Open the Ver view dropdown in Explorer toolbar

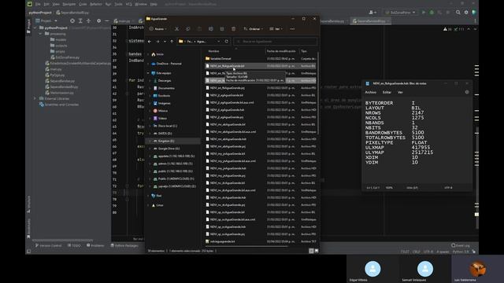click(x=276, y=29)
